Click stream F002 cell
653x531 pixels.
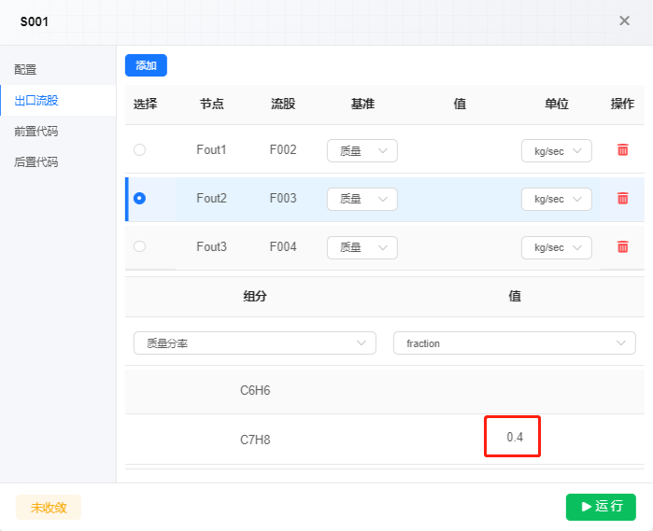(283, 150)
